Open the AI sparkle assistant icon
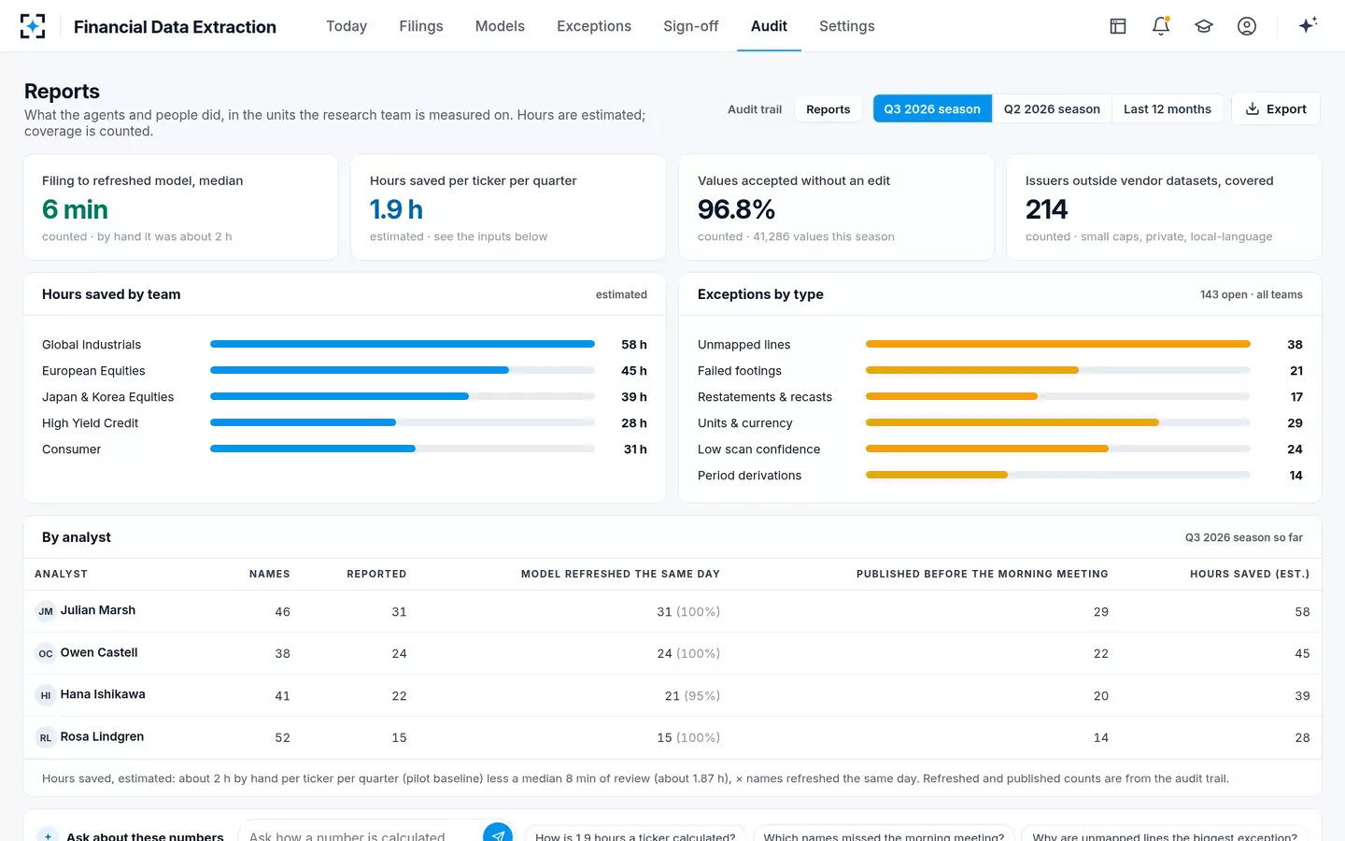 (x=1308, y=25)
